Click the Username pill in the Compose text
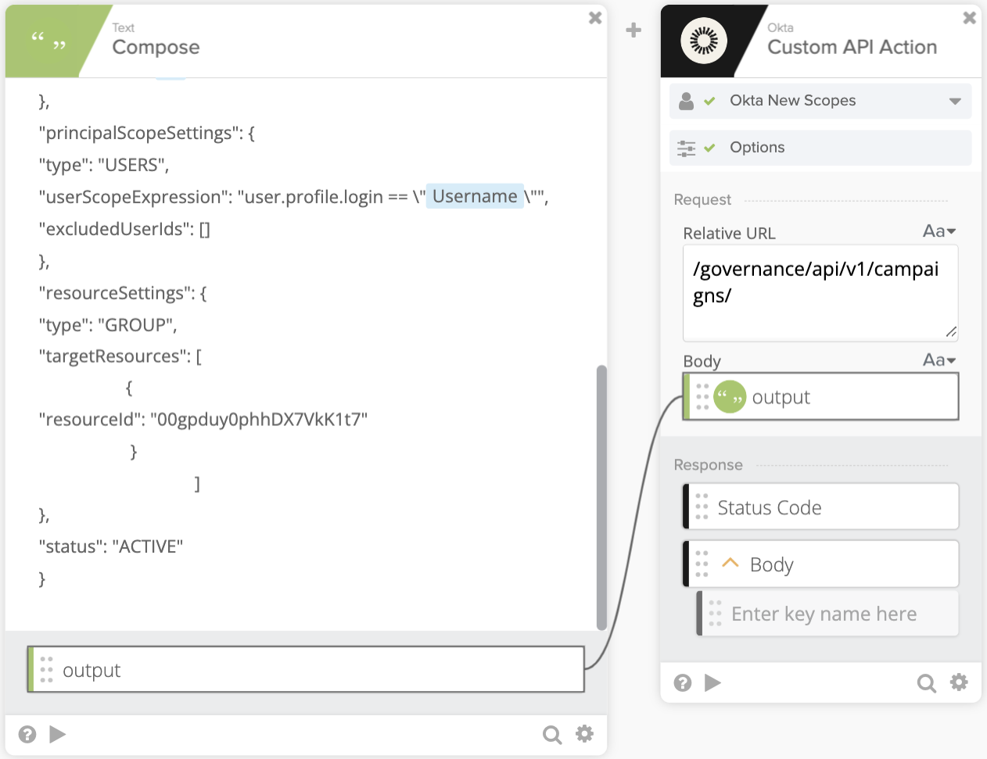Screen dimensions: 987x759 tap(475, 196)
